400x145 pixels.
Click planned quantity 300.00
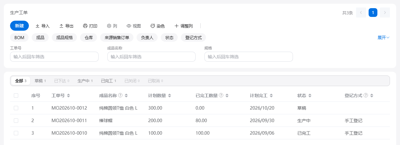pos(155,108)
